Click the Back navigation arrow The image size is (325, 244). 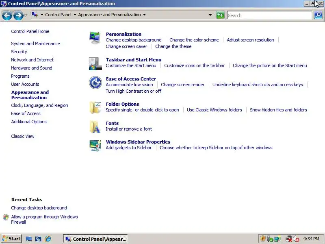[x=7, y=15]
